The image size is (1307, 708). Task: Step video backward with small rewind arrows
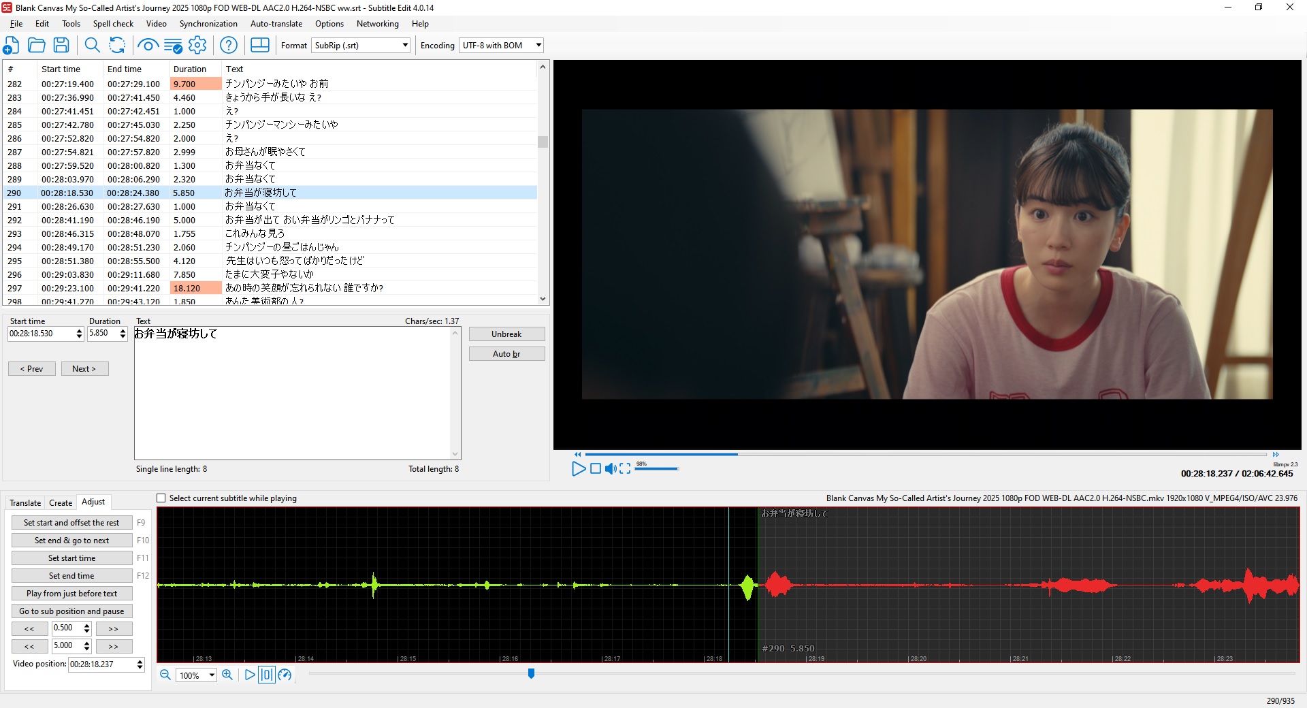click(x=578, y=454)
